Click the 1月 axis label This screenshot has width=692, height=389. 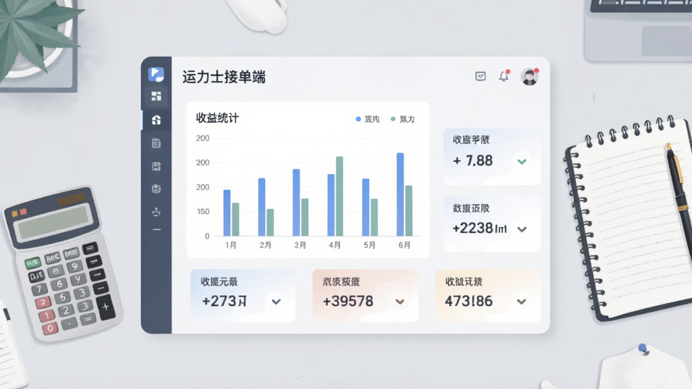[x=230, y=245]
